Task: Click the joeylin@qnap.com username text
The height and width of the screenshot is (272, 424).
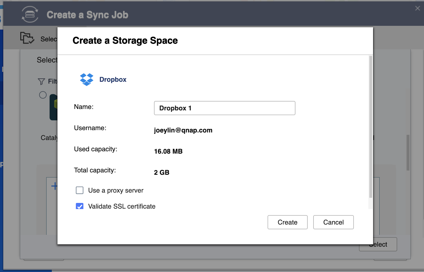Action: coord(183,130)
